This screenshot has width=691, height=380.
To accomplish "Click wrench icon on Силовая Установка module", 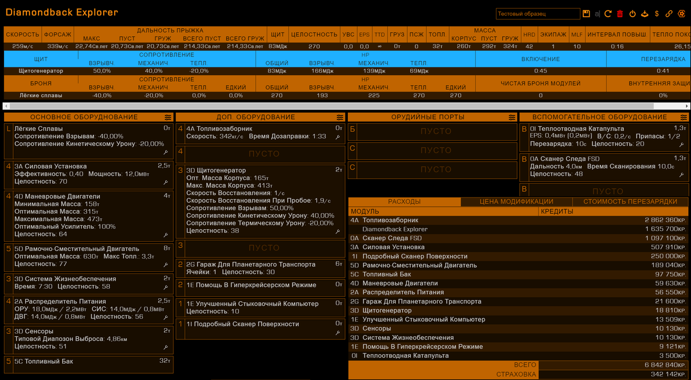I will coord(166,182).
